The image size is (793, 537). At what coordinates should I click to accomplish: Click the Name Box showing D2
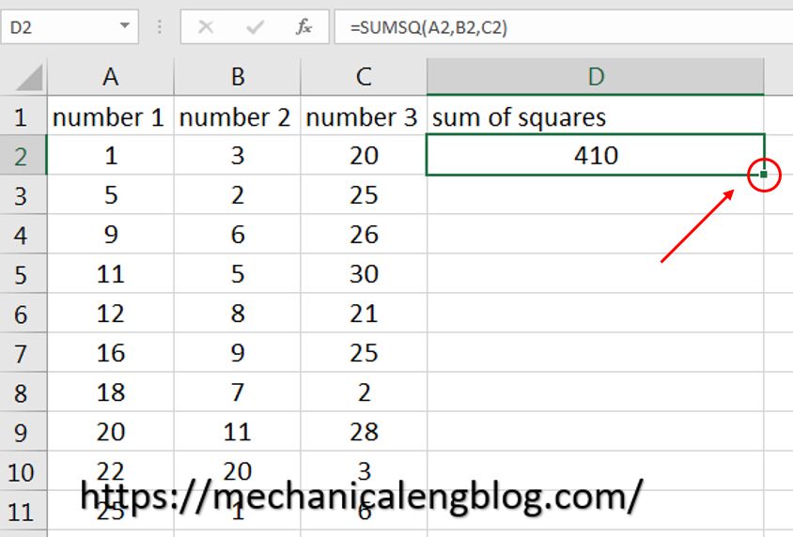click(70, 27)
